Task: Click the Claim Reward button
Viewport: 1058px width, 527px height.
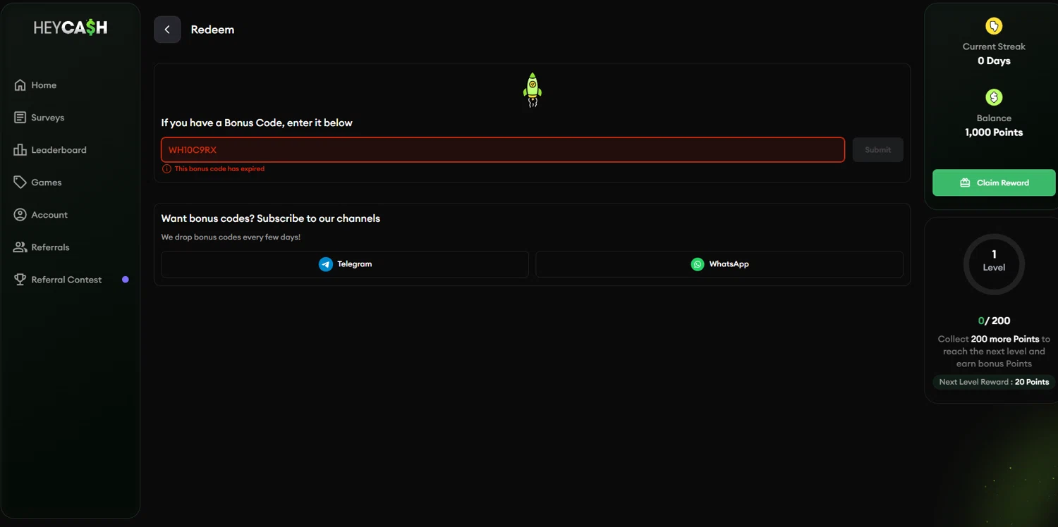Action: [x=994, y=182]
